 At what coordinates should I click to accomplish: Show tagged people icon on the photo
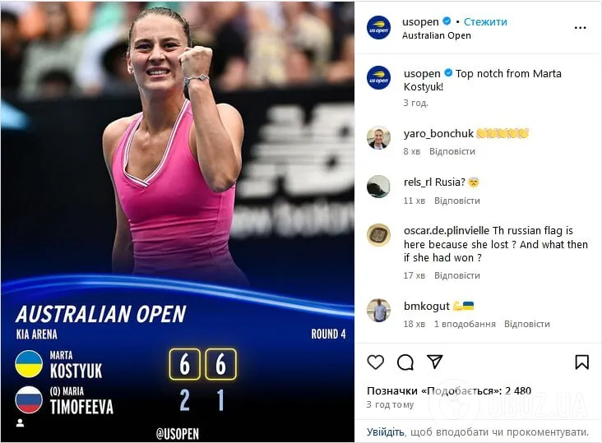click(x=20, y=422)
